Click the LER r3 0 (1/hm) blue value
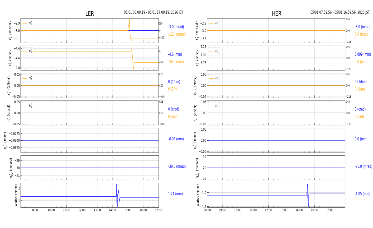This screenshot has width=373, height=228. point(174,82)
